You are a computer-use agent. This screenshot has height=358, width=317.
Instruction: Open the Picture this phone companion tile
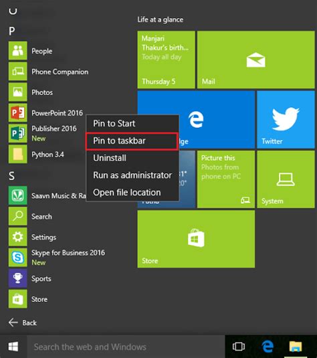(x=226, y=179)
